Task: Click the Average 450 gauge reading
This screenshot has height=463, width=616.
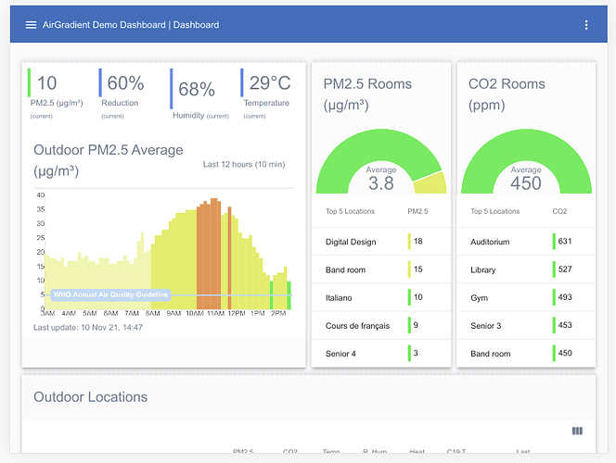Action: point(526,179)
